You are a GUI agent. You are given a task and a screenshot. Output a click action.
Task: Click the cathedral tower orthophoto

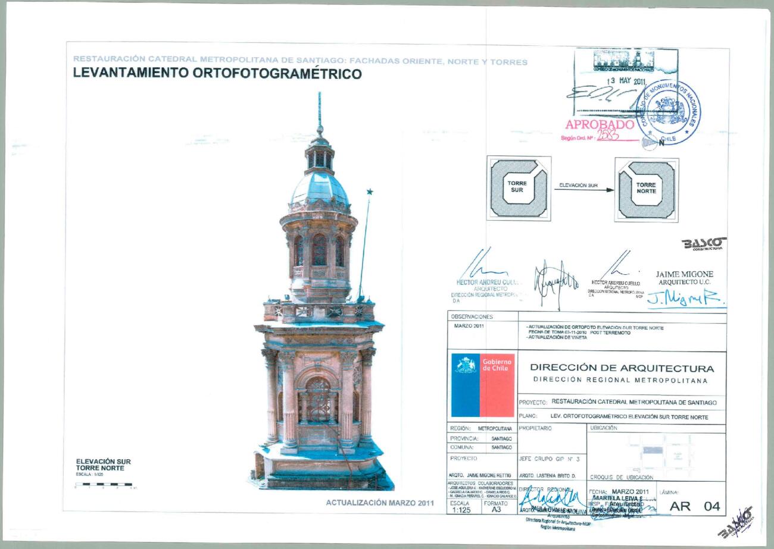pos(320,333)
